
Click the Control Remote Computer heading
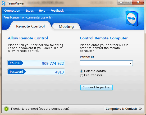click(104, 38)
